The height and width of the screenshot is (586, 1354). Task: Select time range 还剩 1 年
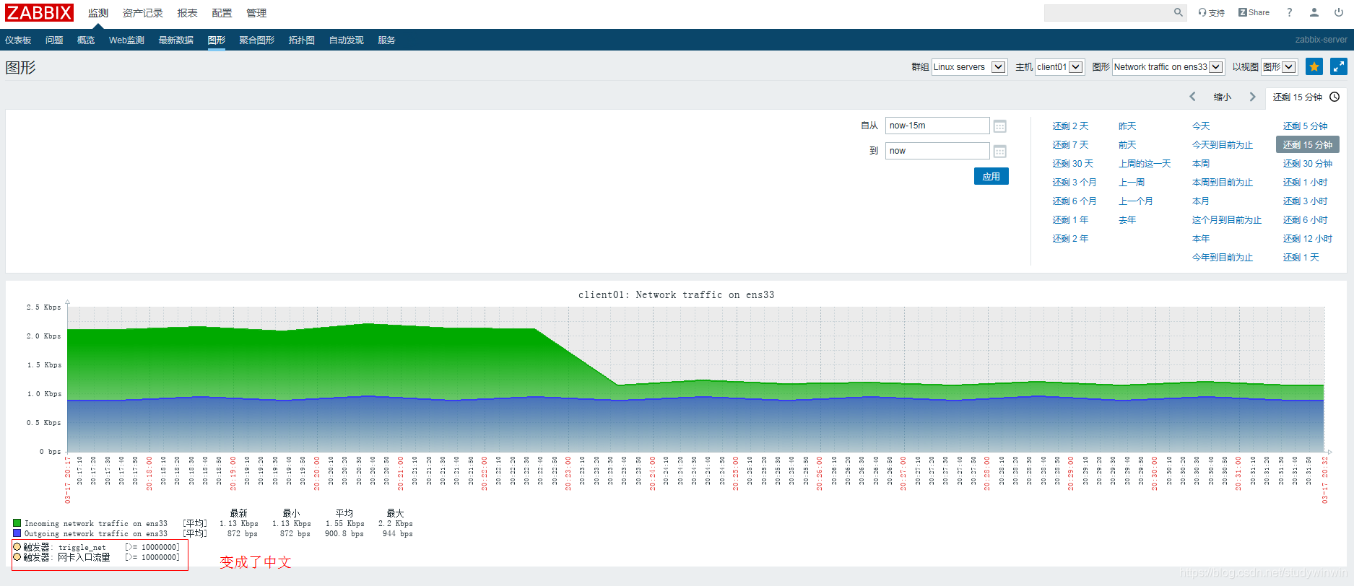(1070, 219)
